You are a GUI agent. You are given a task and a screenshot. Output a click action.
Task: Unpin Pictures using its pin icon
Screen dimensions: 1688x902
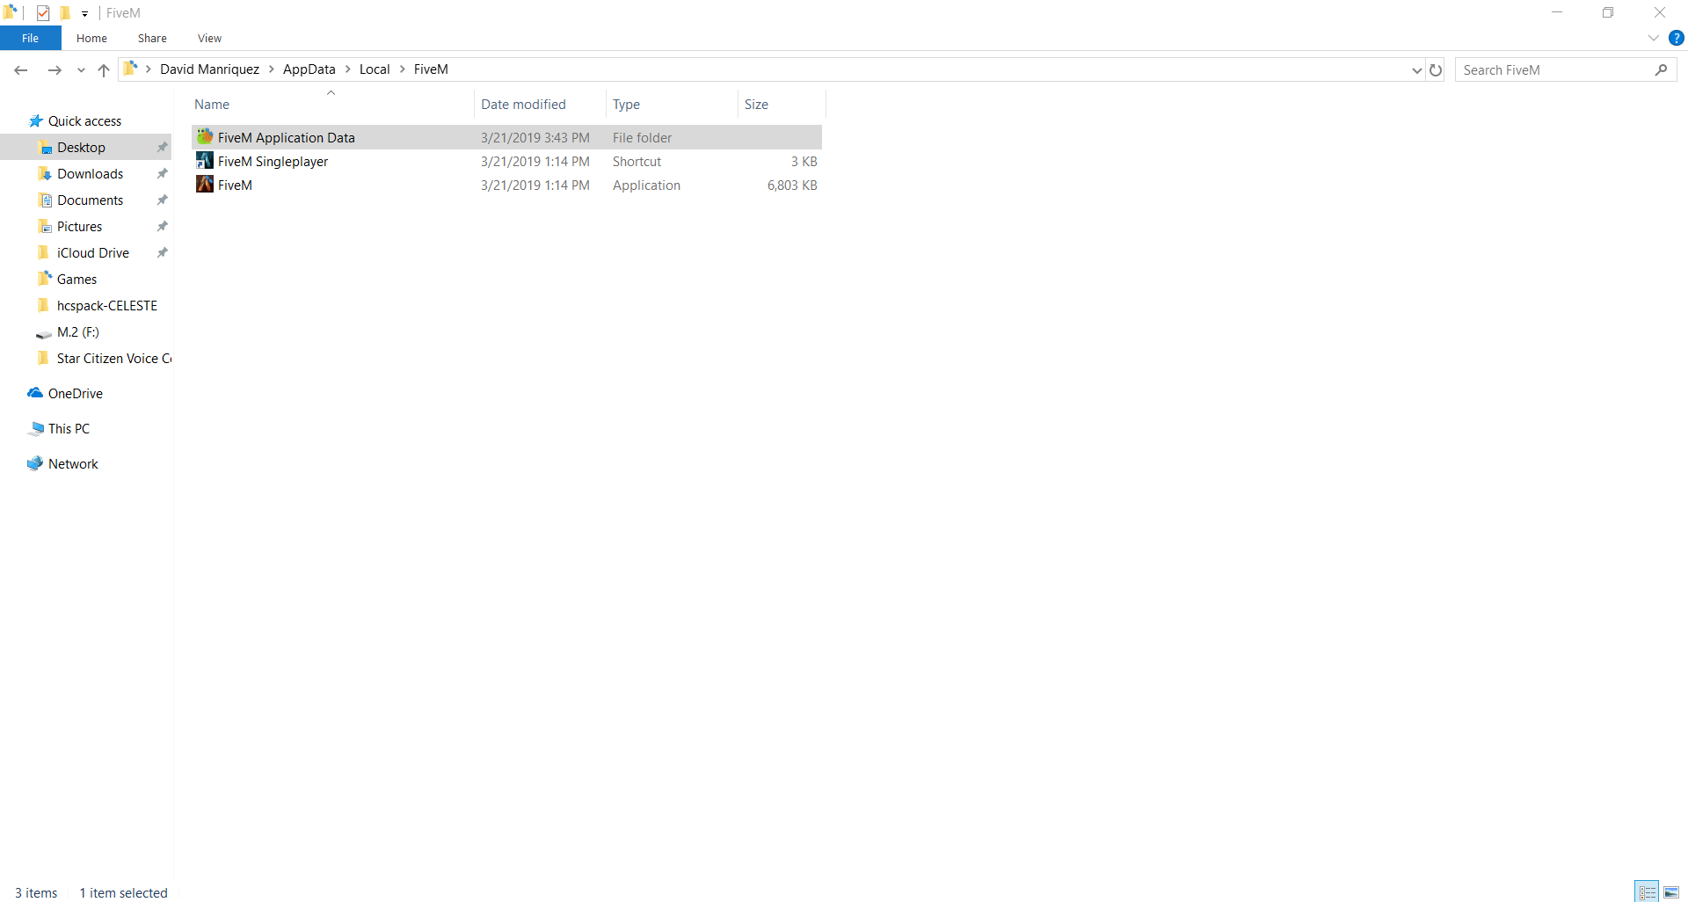pyautogui.click(x=162, y=227)
